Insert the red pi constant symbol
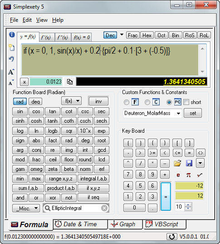220x244 pixels. tap(188, 175)
